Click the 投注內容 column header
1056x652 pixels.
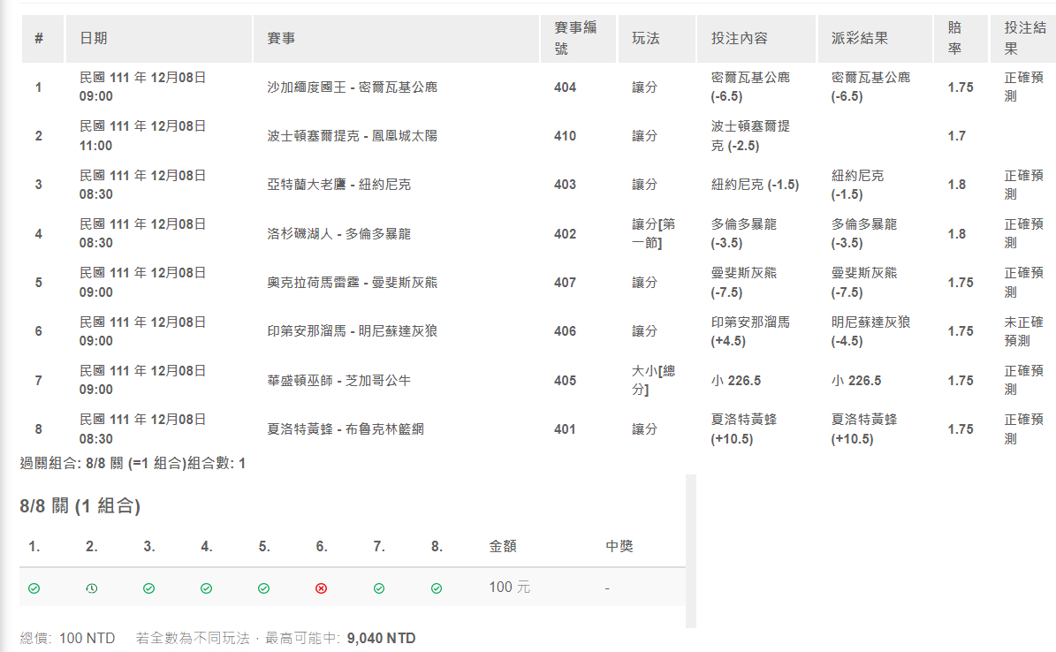point(756,38)
